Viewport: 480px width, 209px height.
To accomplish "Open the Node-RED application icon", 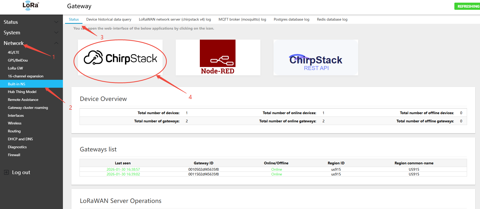I will [218, 57].
